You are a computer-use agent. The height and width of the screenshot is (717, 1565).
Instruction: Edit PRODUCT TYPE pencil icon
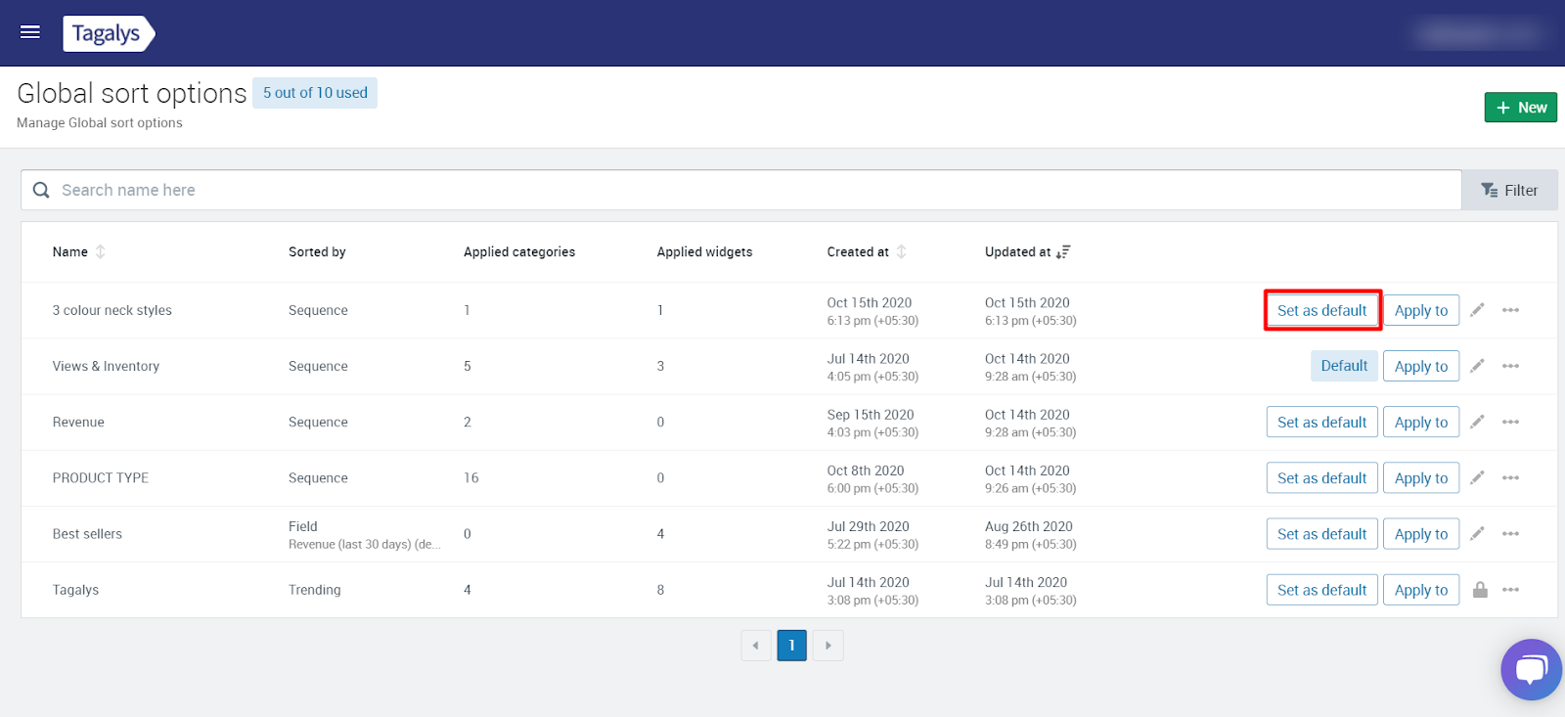[1477, 477]
